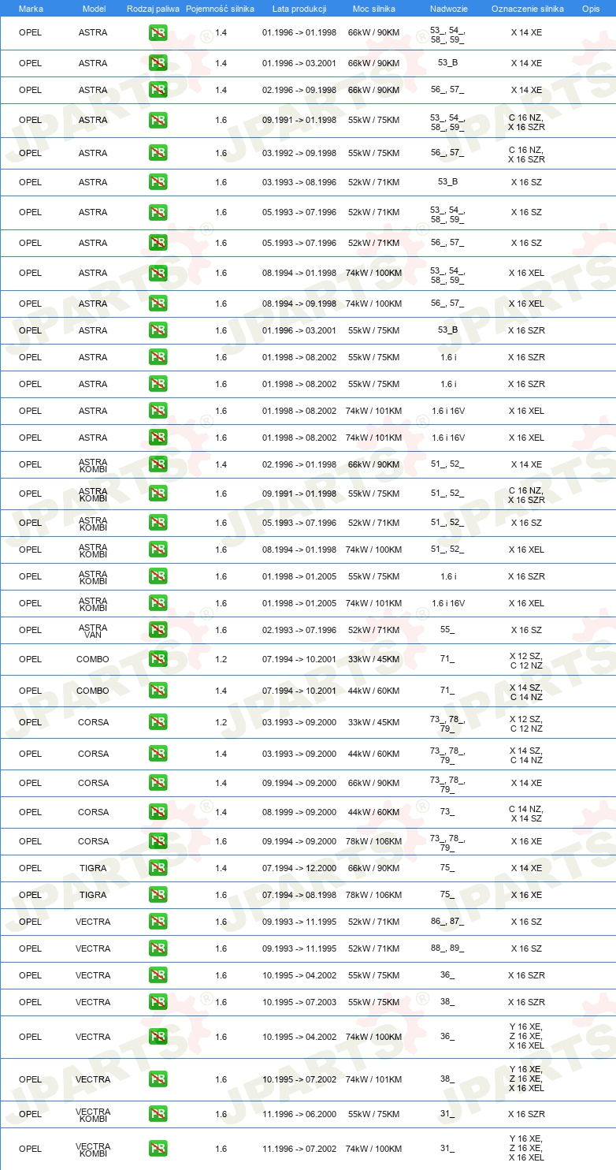Click the fuel icon in the Astra Kombi 1.4 row

[158, 464]
